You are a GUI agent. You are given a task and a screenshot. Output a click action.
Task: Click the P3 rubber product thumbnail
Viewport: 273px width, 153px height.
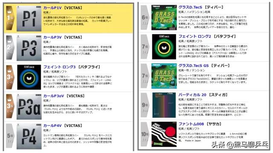coord(29,48)
